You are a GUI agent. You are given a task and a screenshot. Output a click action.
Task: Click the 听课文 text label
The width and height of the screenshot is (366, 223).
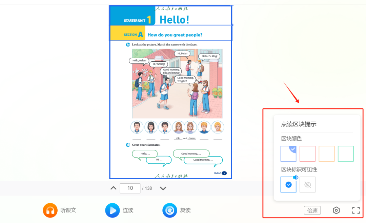coord(68,210)
